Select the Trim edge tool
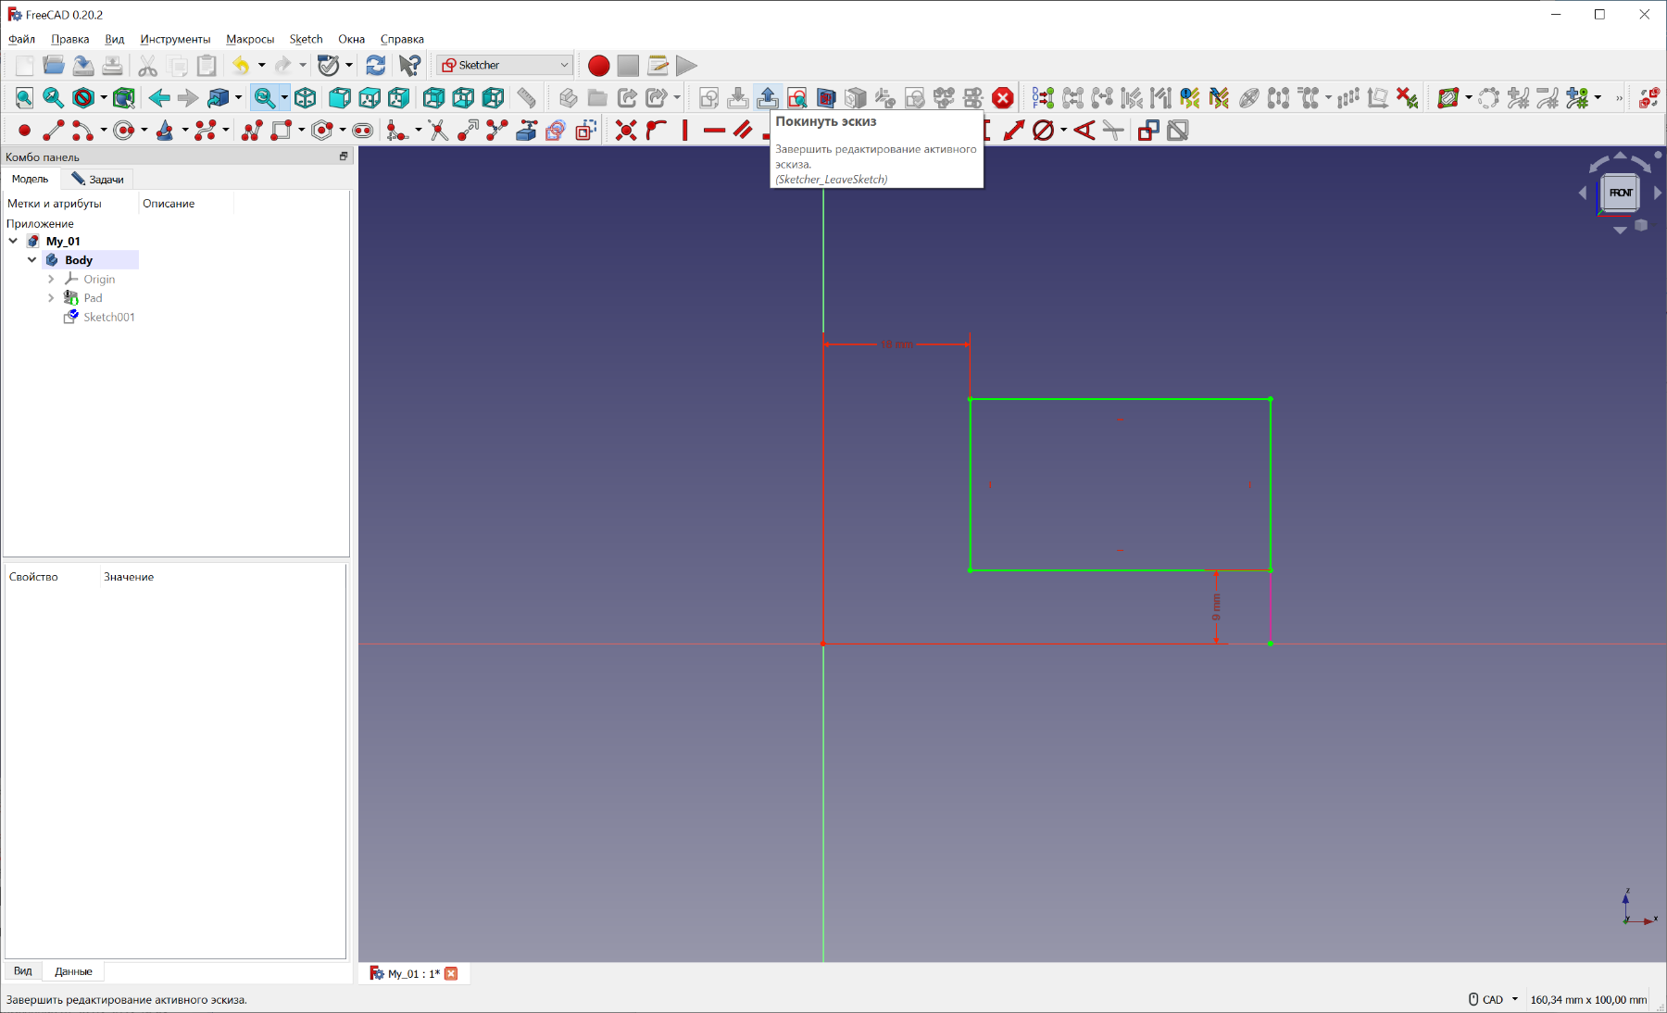1667x1013 pixels. (438, 131)
